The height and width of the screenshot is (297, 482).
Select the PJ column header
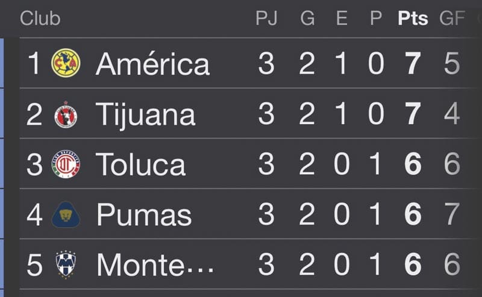(266, 19)
